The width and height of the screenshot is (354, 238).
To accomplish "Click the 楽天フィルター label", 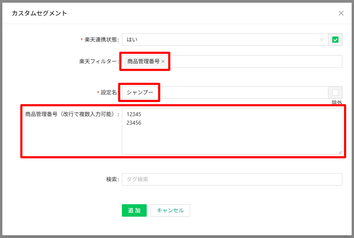I will point(98,61).
